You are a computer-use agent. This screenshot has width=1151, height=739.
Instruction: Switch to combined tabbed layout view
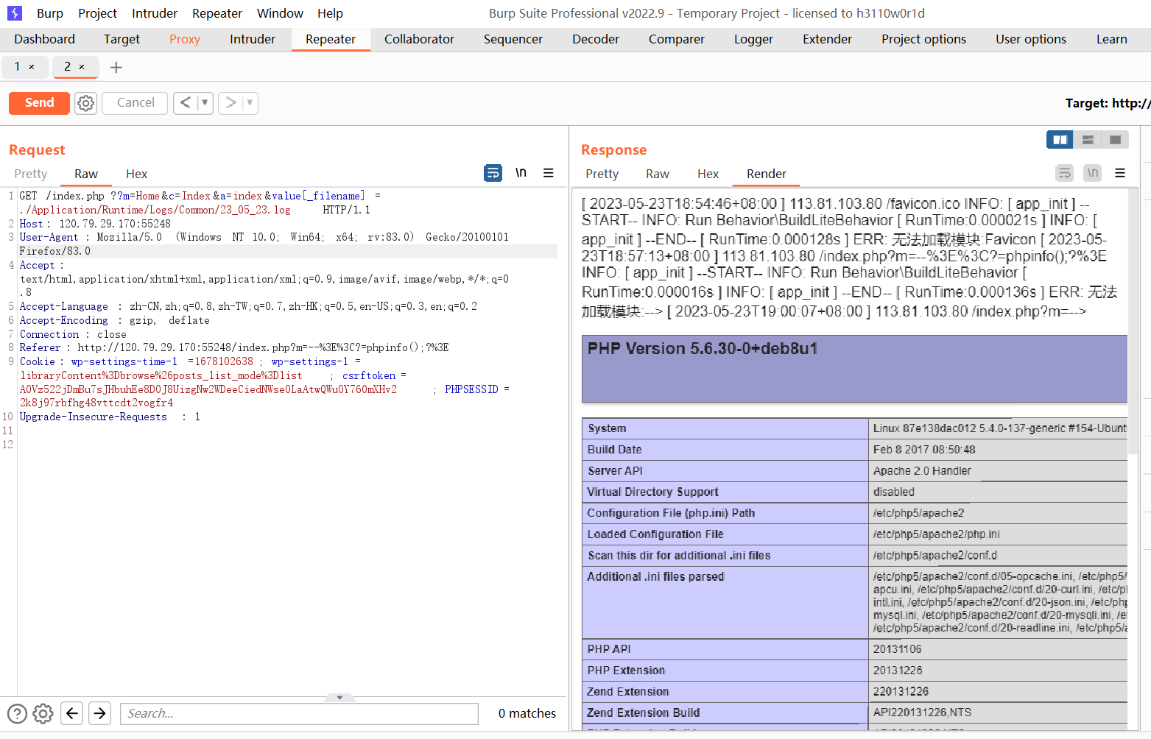[x=1115, y=139]
